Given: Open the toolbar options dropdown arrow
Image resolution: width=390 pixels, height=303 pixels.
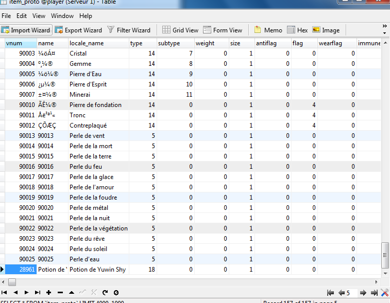Looking at the screenshot, I should pos(384,33).
